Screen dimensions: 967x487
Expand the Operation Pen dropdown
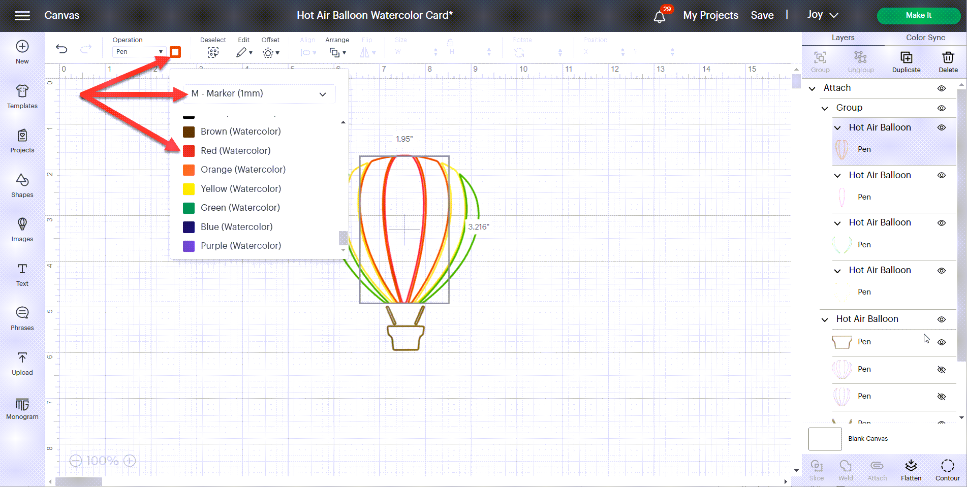pyautogui.click(x=139, y=52)
